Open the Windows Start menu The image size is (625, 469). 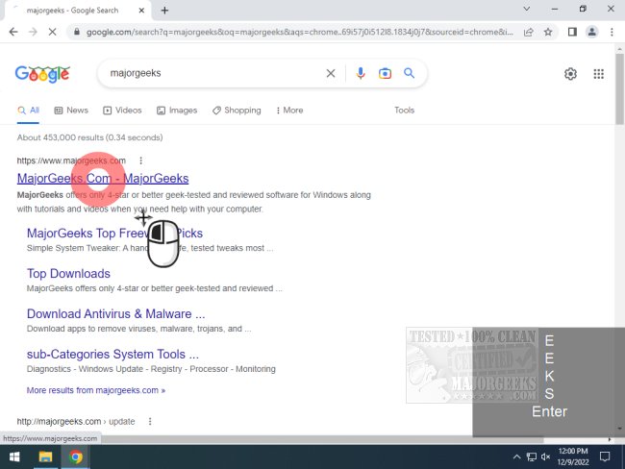[14, 457]
